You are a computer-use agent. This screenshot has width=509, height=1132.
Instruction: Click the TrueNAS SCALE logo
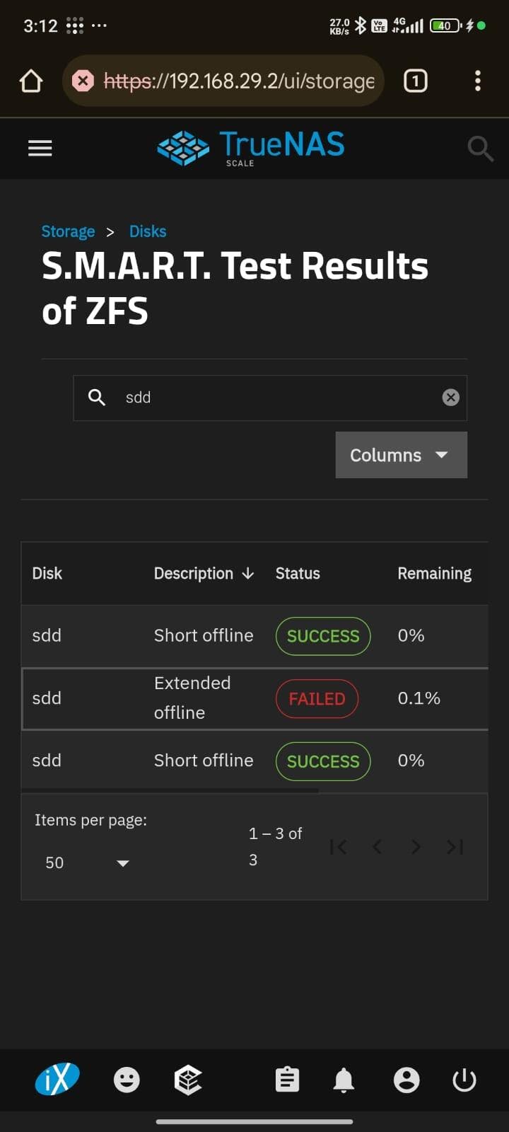tap(251, 147)
